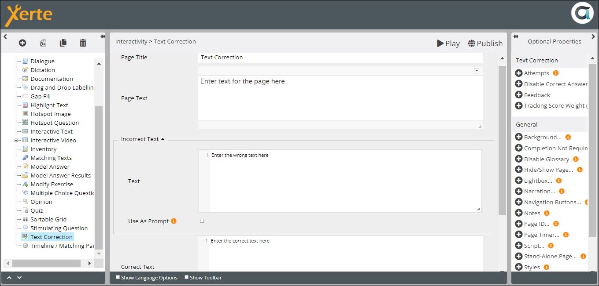The image size is (599, 286).
Task: Collapse the Incorrect Text section
Action: [x=163, y=139]
